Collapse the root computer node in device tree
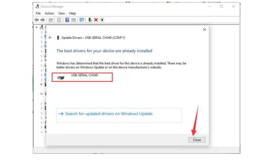 tap(36, 27)
